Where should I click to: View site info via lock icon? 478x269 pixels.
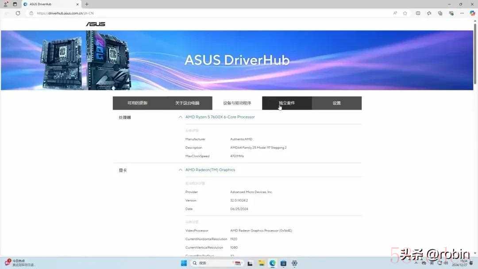click(x=31, y=13)
